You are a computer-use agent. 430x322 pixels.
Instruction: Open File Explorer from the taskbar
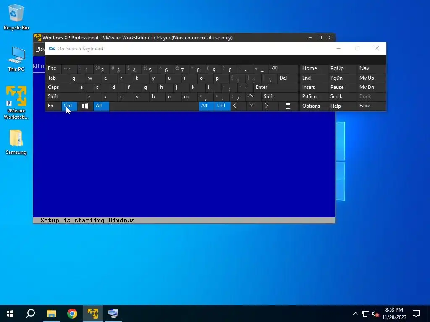[x=51, y=314]
